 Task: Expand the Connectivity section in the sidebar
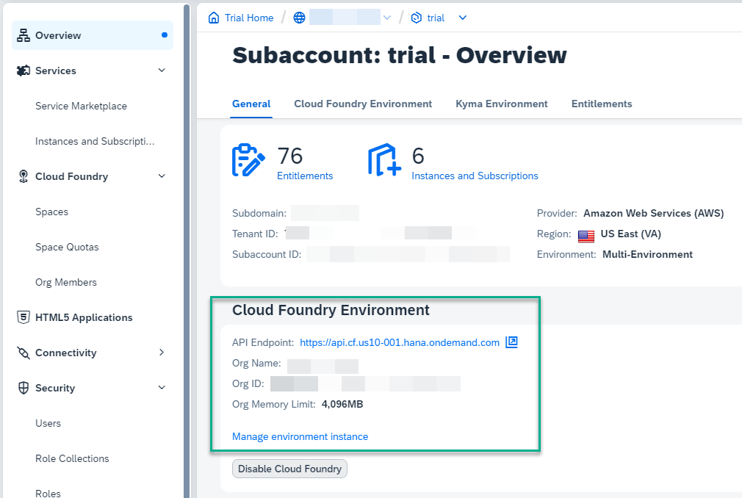(x=161, y=353)
